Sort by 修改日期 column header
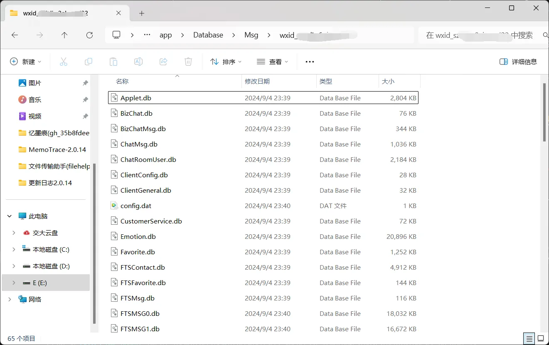This screenshot has height=345, width=549. tap(257, 82)
